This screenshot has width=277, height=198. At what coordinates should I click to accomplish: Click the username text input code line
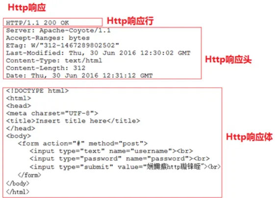(111, 151)
